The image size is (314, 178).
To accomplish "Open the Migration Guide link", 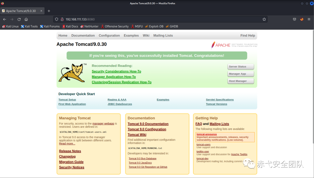I will pyautogui.click(x=71, y=162).
